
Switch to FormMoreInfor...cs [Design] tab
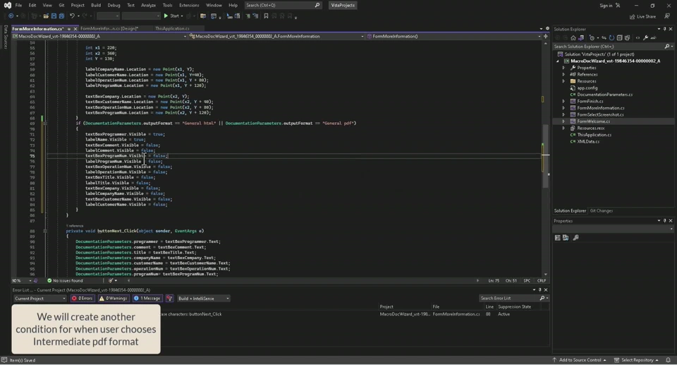point(109,28)
